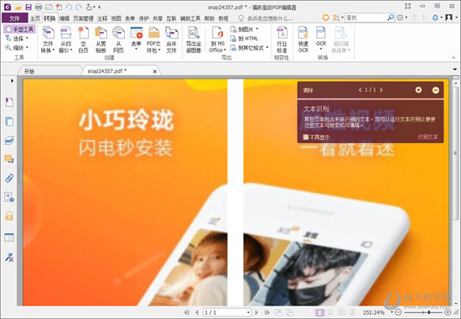The width and height of the screenshot is (461, 319).
Task: Open a file with the folder icon
Action: tap(18, 7)
